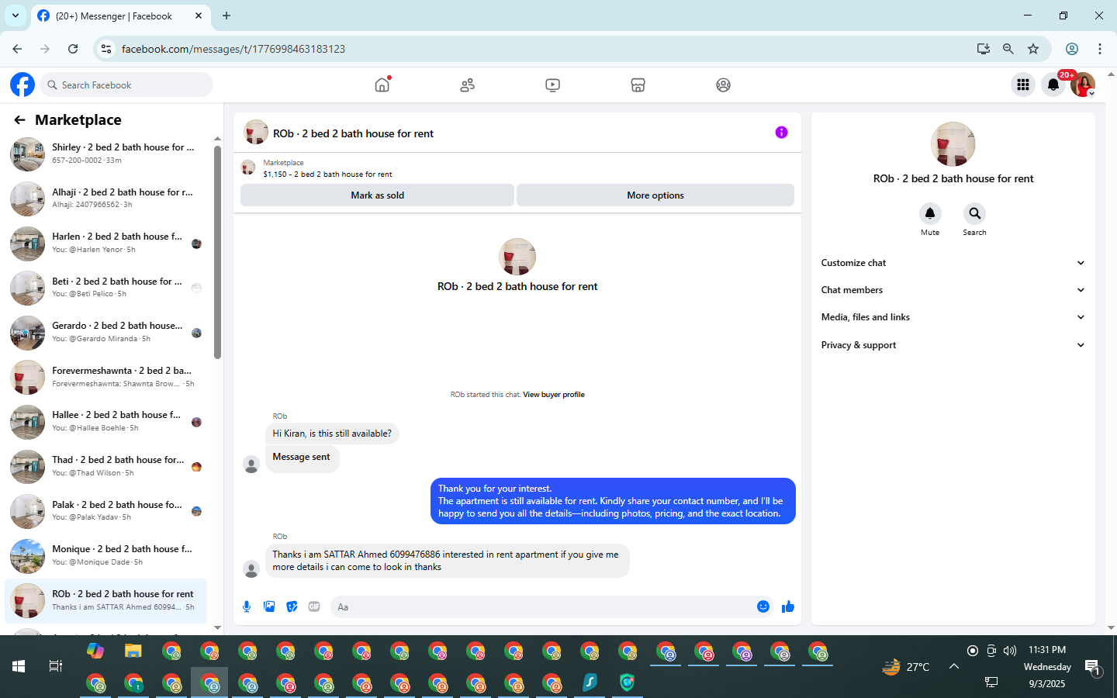Click the browser address bar URL
1117x698 pixels.
coord(233,49)
